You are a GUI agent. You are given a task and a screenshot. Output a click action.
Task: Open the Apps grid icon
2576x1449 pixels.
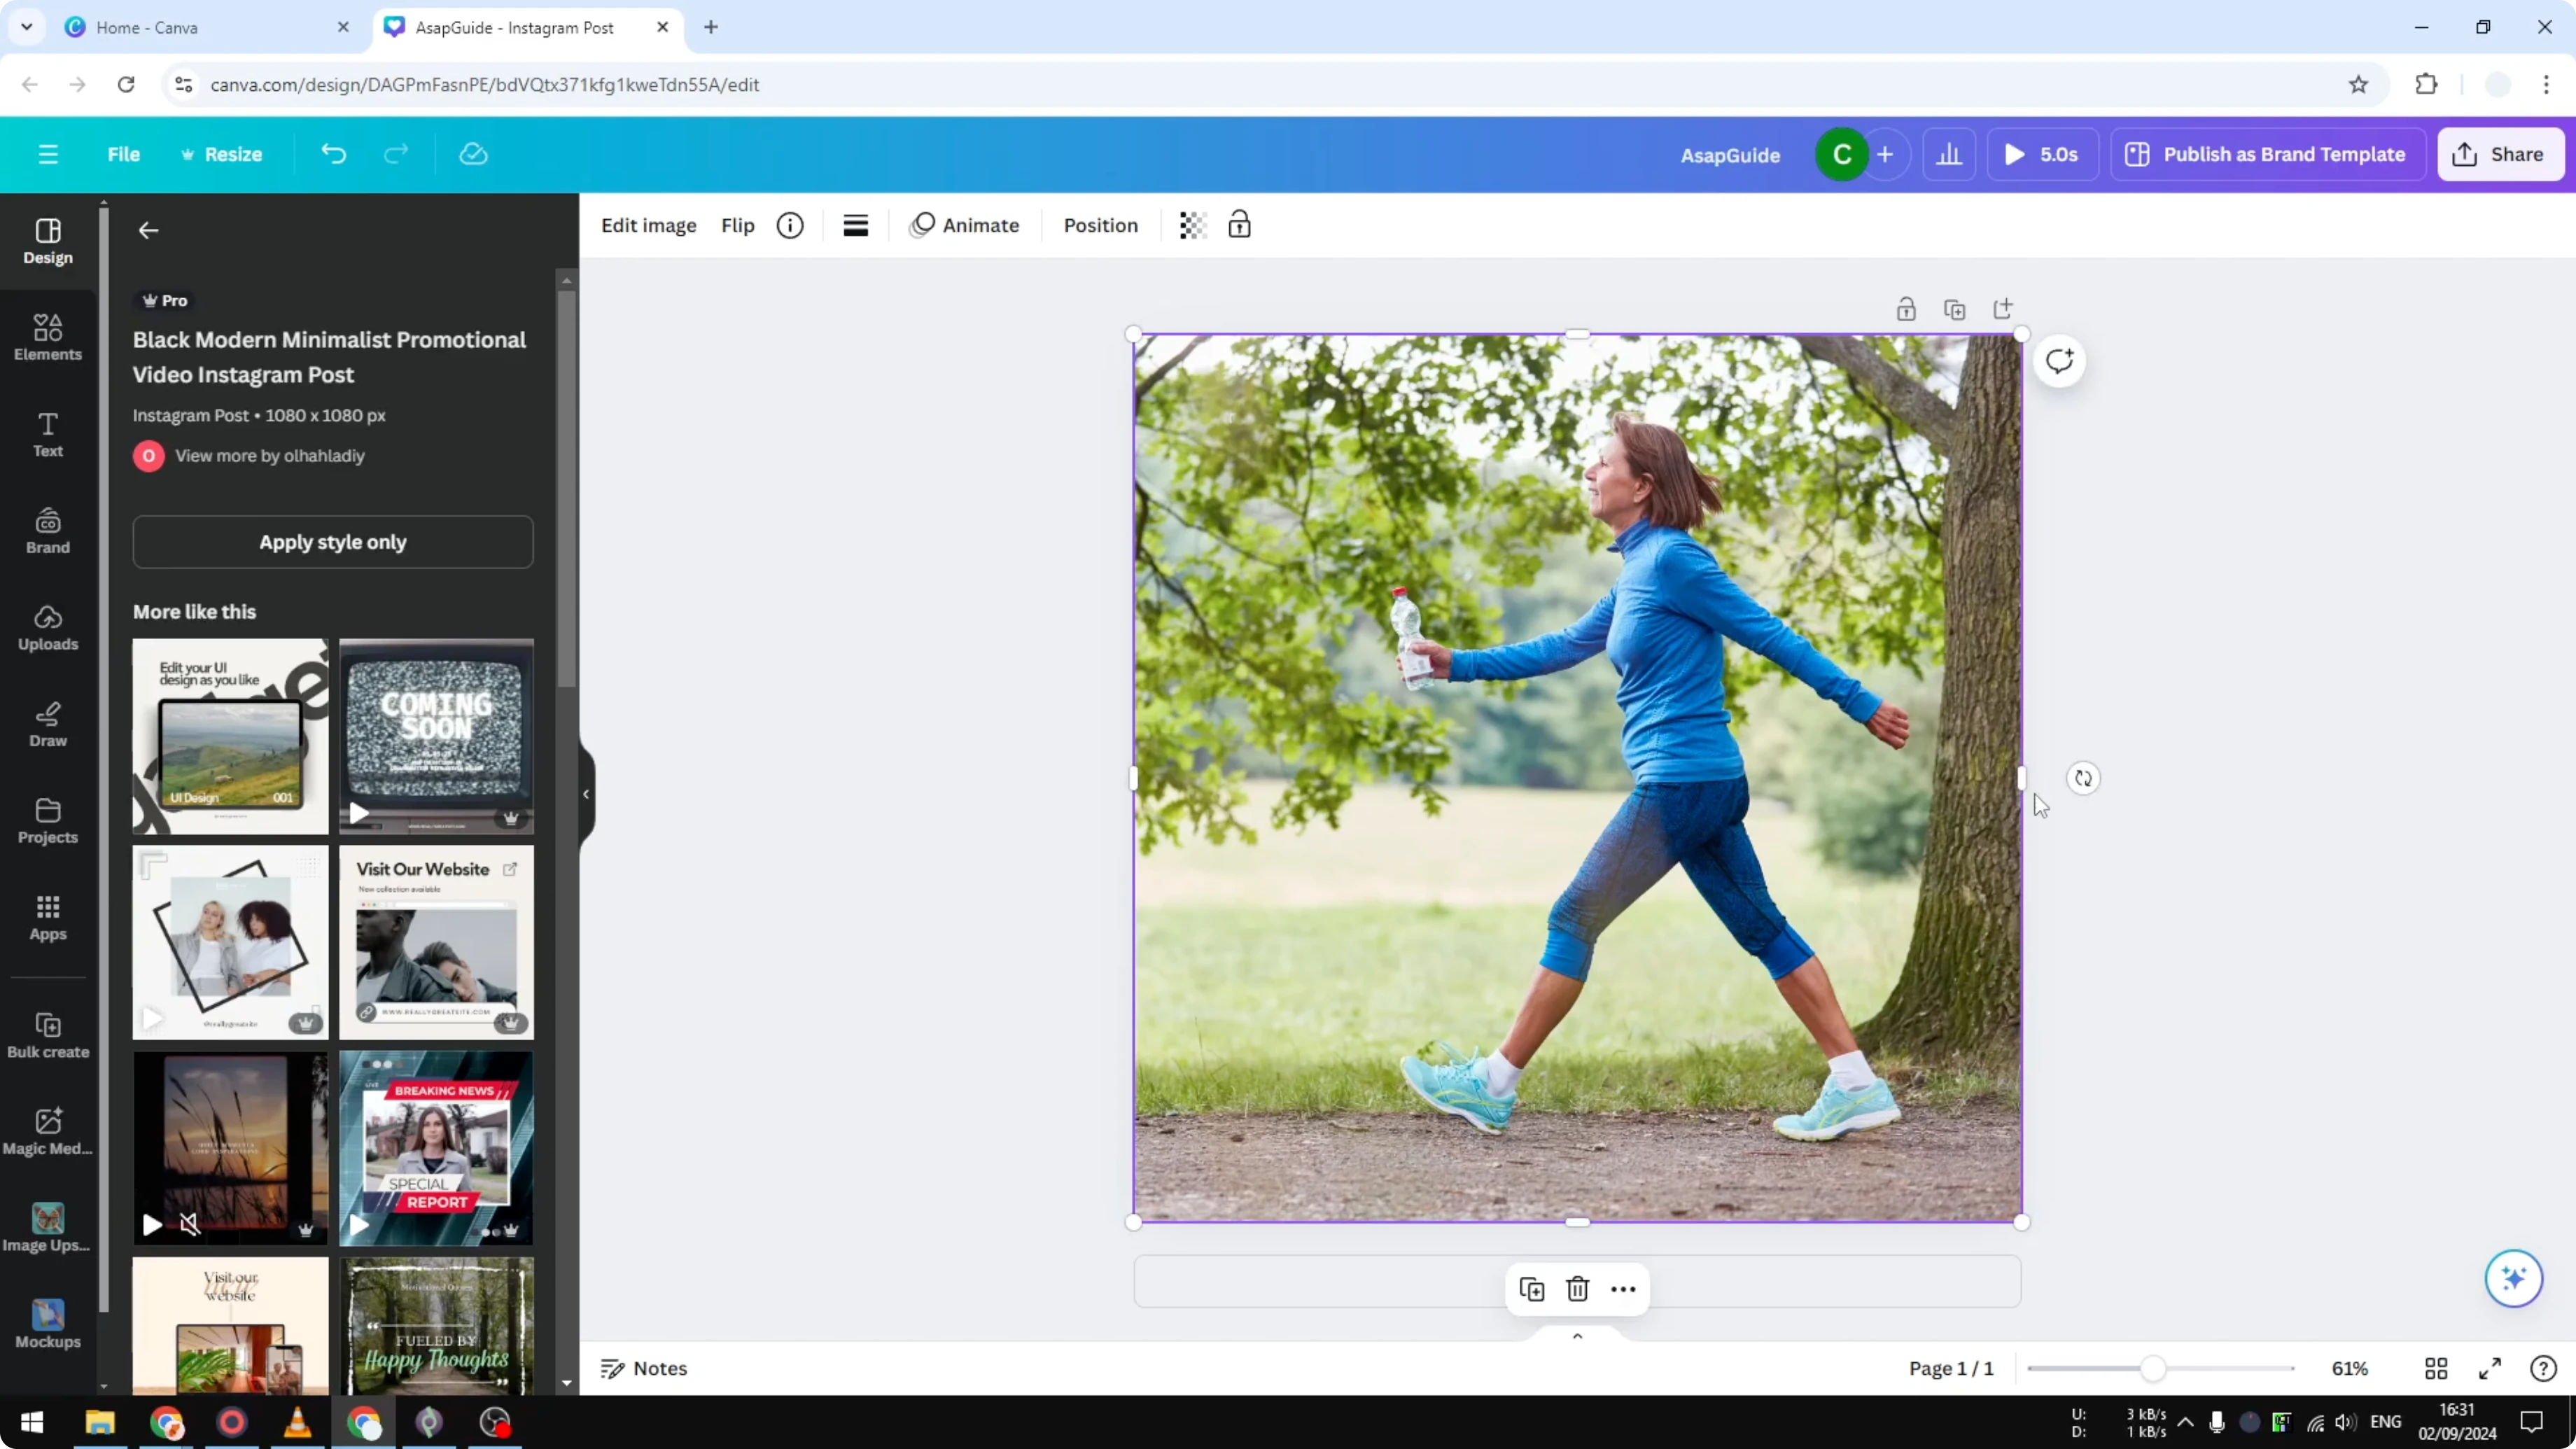(x=48, y=917)
